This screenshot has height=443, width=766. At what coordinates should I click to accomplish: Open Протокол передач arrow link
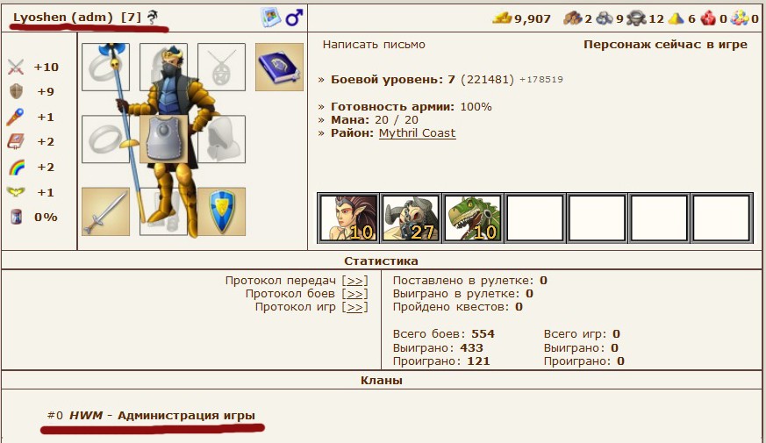355,281
